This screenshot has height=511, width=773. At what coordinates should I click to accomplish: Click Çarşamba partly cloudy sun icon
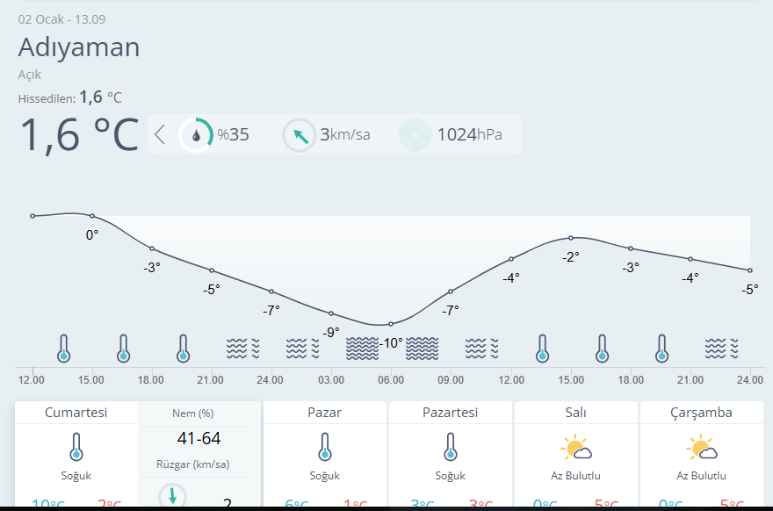[702, 447]
